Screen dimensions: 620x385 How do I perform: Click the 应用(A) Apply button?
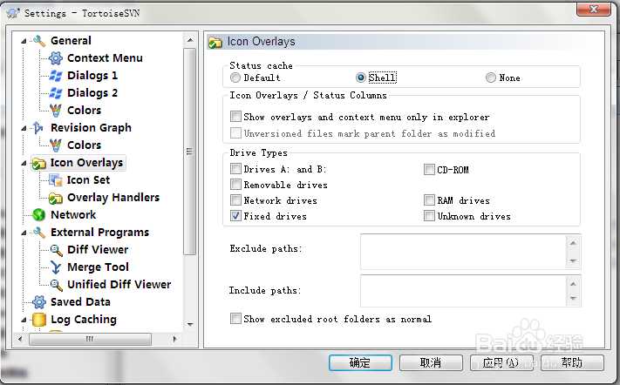pyautogui.click(x=501, y=362)
